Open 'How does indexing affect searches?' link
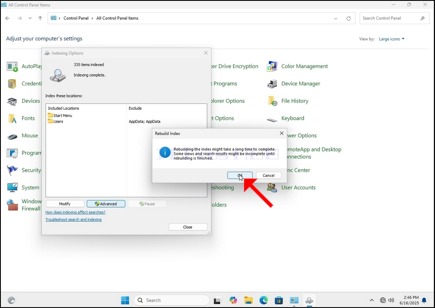Image resolution: width=435 pixels, height=308 pixels. point(75,212)
